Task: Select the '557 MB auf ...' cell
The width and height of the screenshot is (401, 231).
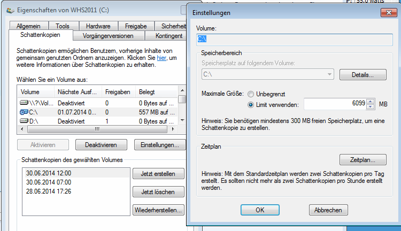Action: 157,112
